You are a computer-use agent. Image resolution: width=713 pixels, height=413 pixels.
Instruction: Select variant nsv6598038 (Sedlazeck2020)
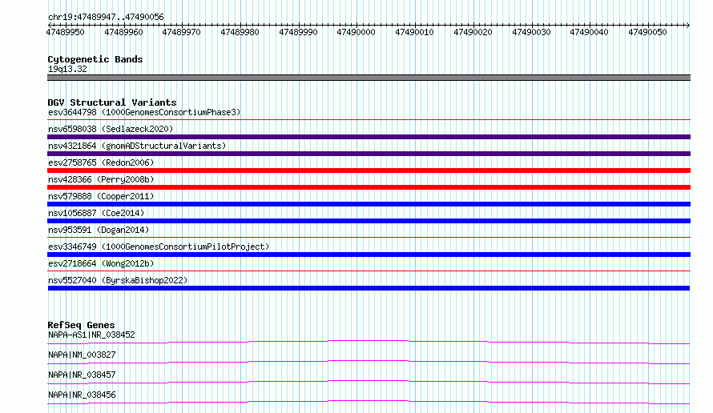[x=111, y=129]
